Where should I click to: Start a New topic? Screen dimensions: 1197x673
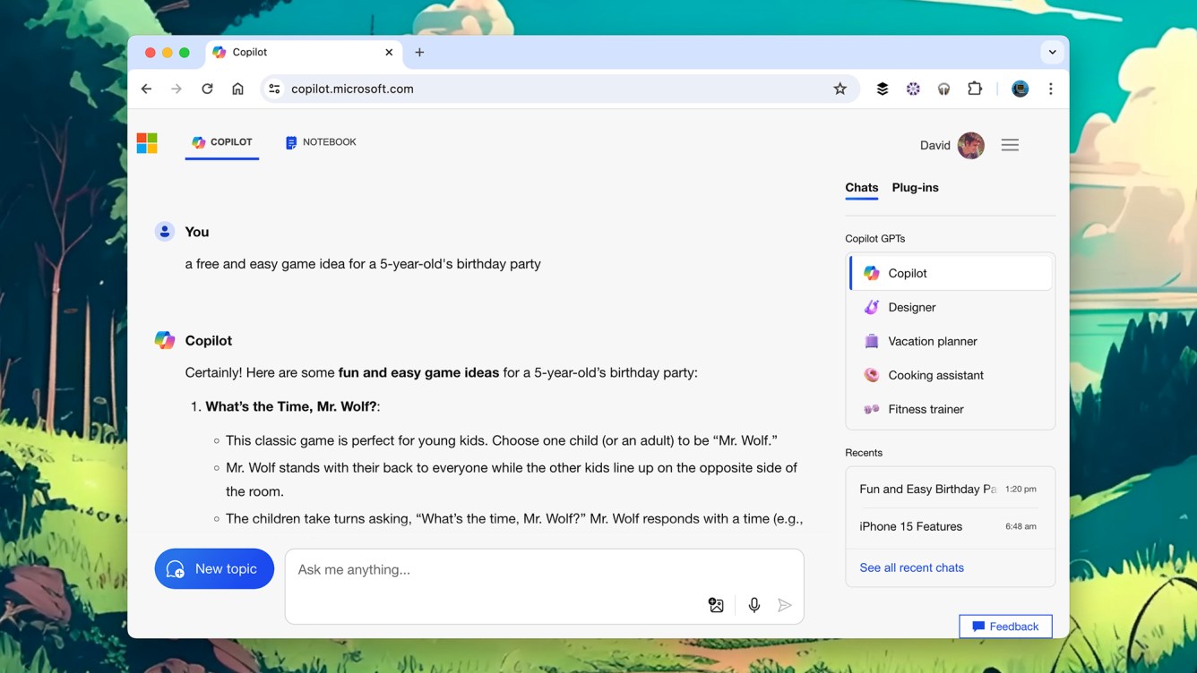[x=214, y=569]
